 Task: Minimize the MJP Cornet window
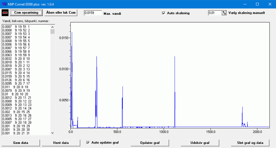[245, 4]
